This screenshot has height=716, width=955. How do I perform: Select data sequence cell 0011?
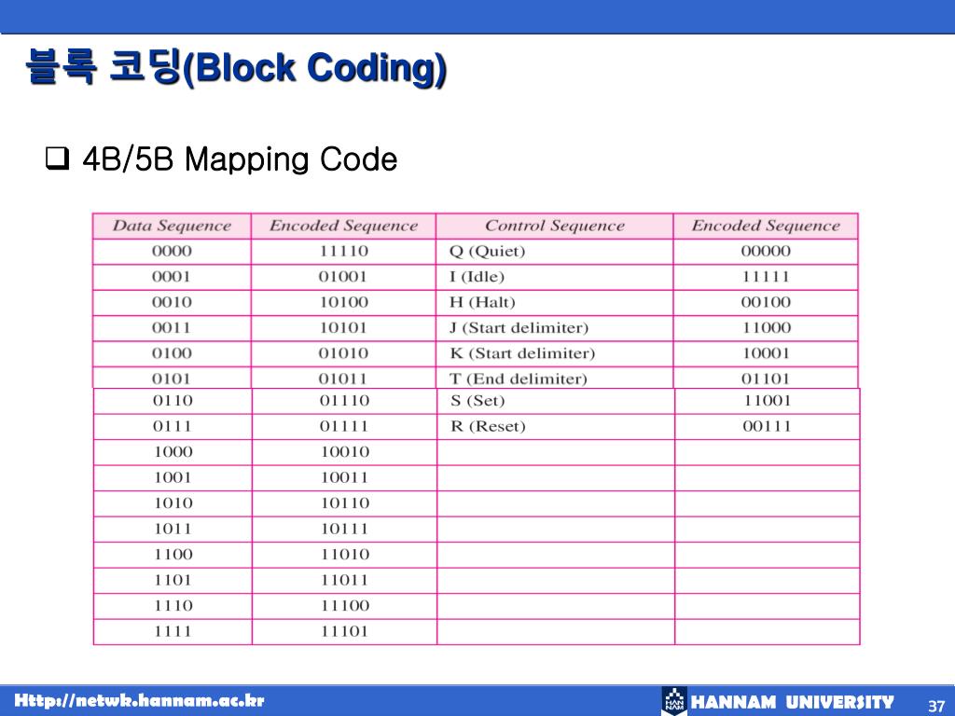pos(172,327)
